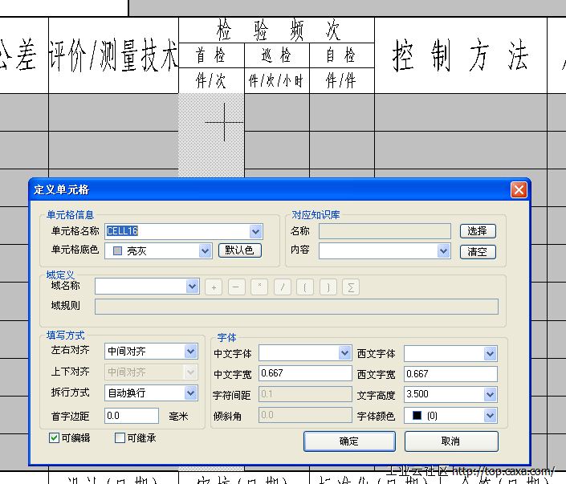Viewport: 566px width, 484px height.
Task: Click the multiply asterisk operator button
Action: (259, 287)
